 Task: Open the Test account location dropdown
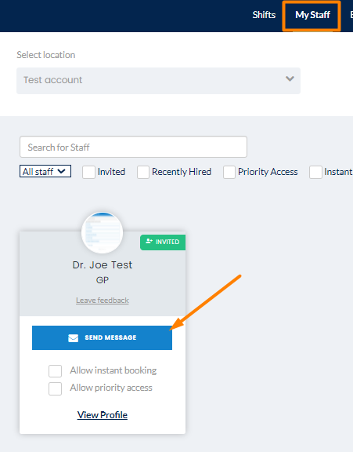[158, 81]
